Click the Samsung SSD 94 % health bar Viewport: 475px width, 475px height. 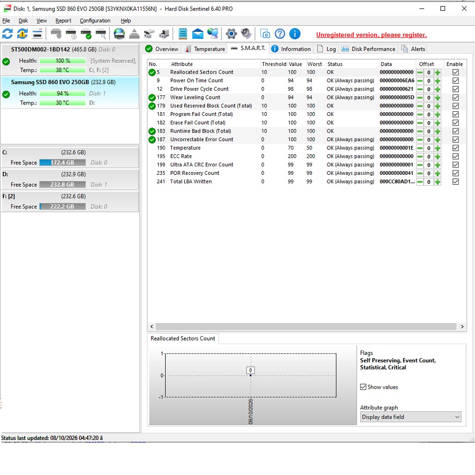[x=62, y=94]
